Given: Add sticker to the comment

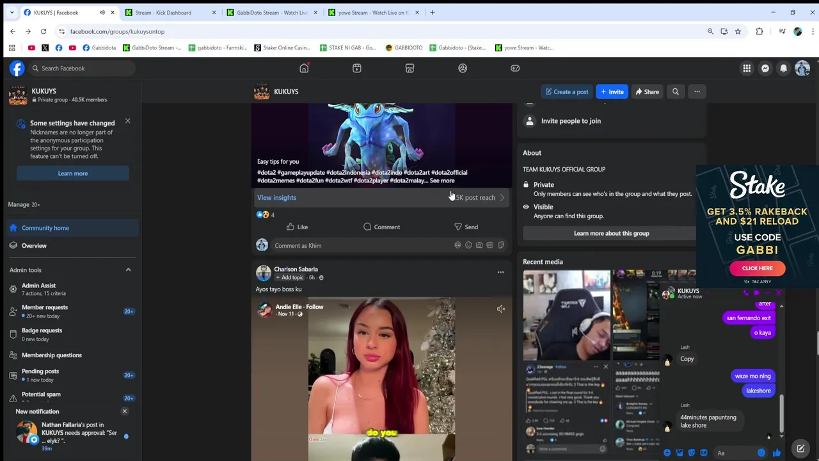Looking at the screenshot, I should click(x=501, y=245).
